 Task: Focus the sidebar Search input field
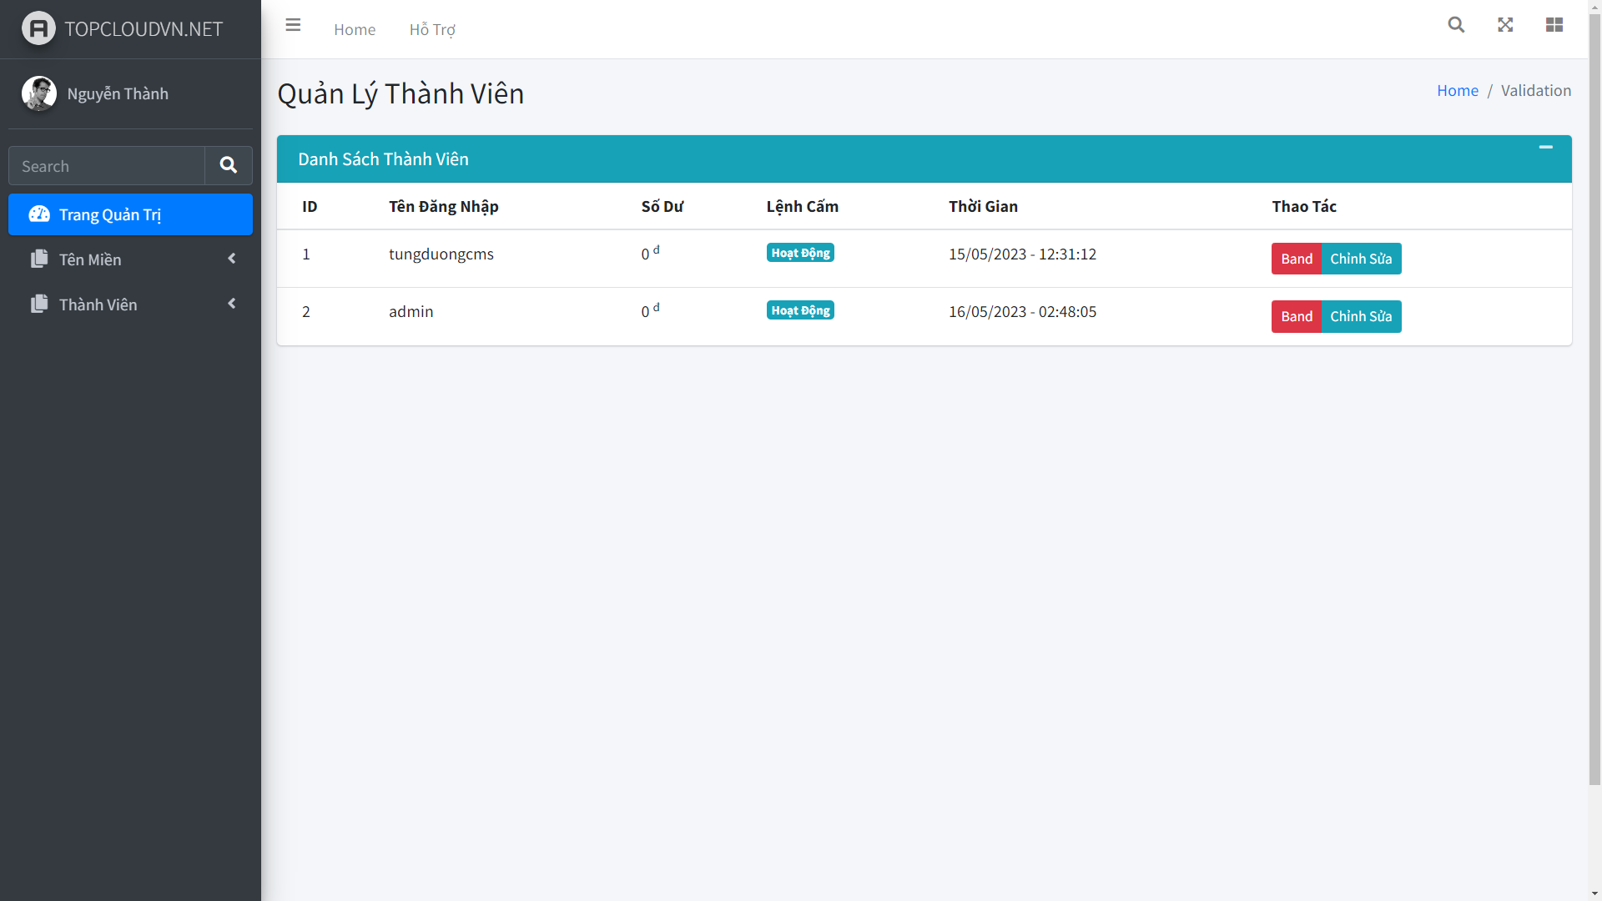click(107, 166)
